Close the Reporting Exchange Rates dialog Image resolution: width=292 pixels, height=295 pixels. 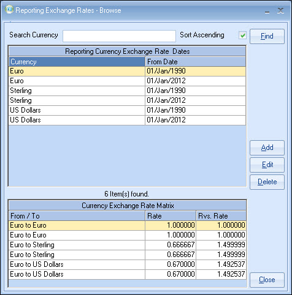tap(267, 280)
